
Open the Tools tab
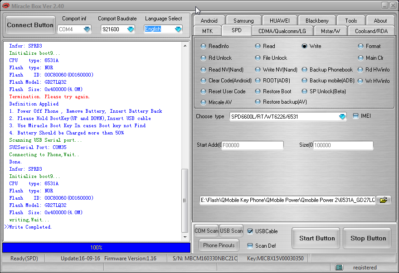(351, 20)
